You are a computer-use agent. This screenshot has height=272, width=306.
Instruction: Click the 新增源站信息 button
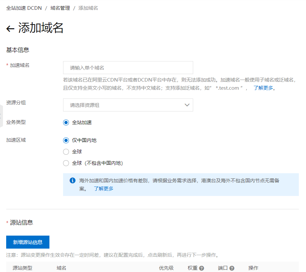(x=28, y=242)
